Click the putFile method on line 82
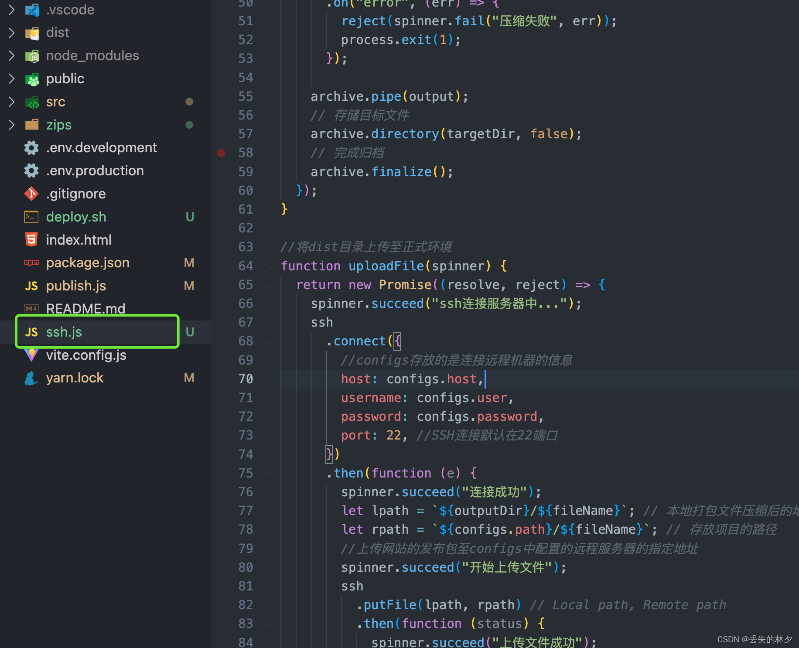Screen dimensions: 799x648 click(390, 605)
